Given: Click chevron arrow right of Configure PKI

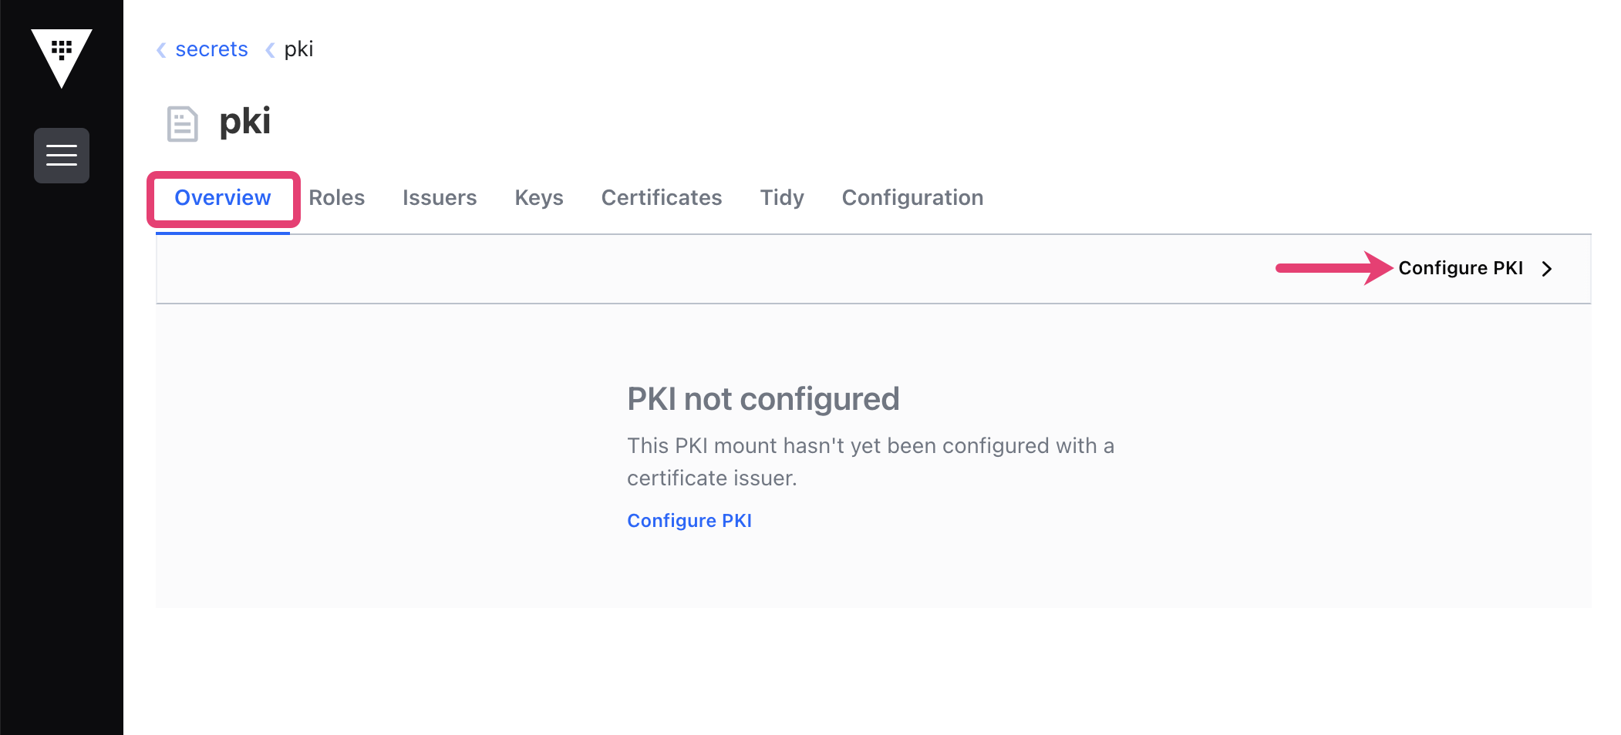Looking at the screenshot, I should pyautogui.click(x=1546, y=268).
